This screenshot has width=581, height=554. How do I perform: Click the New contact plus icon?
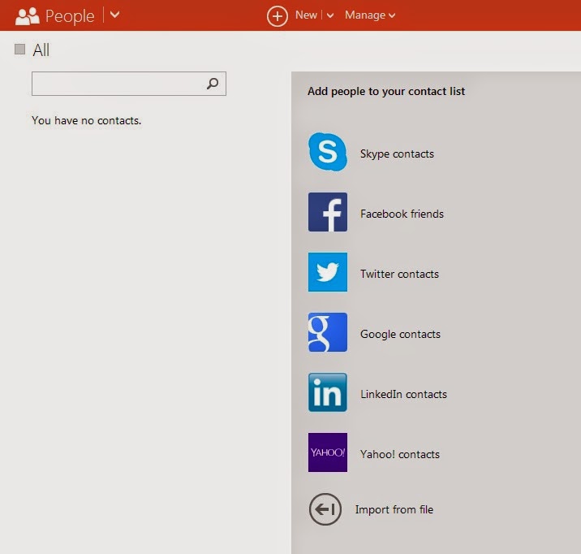click(278, 16)
